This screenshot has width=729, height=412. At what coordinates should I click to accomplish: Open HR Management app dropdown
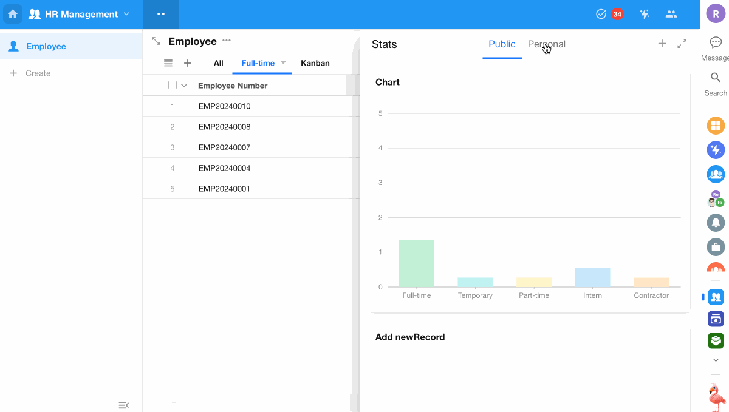coord(126,14)
